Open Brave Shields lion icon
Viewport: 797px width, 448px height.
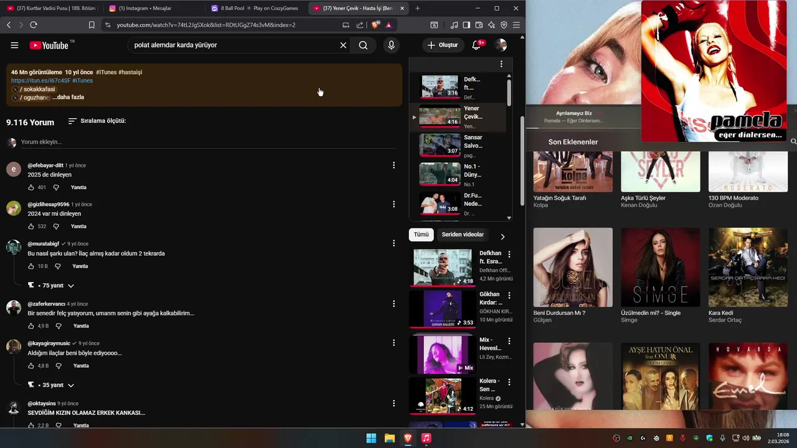click(375, 25)
